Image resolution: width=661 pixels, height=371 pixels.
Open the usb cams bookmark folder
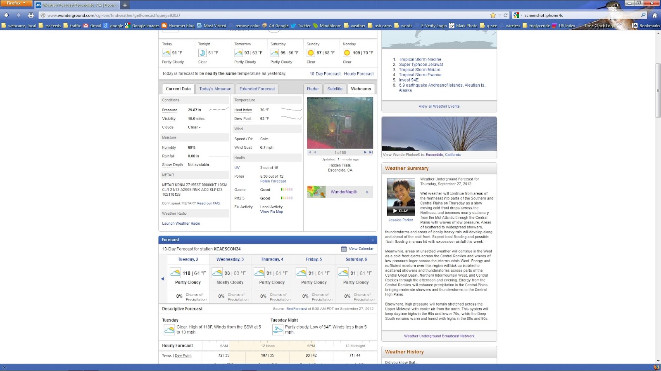click(380, 26)
